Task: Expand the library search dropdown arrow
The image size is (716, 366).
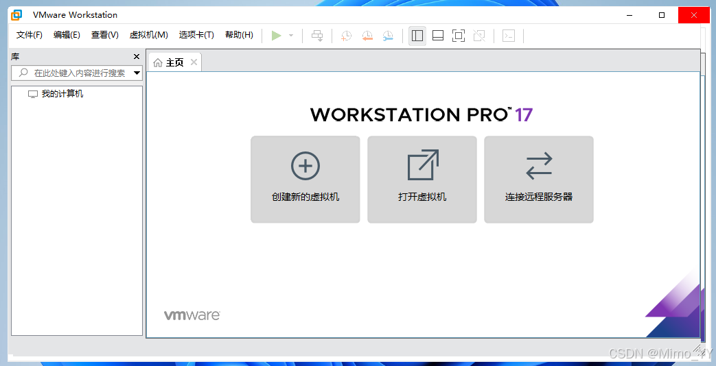Action: (137, 73)
